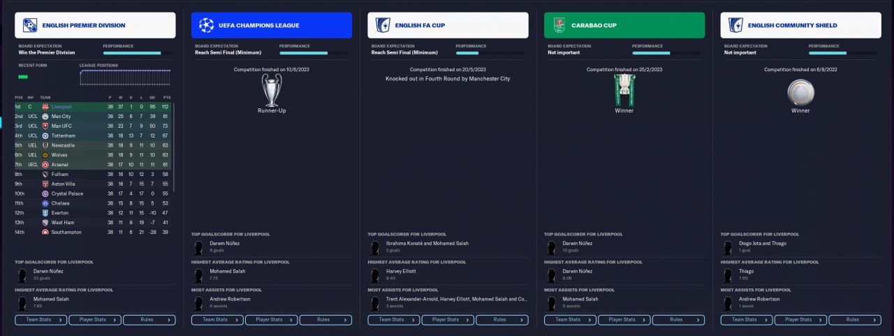The image size is (894, 336).
Task: Select the Man City team name
Action: click(x=61, y=116)
